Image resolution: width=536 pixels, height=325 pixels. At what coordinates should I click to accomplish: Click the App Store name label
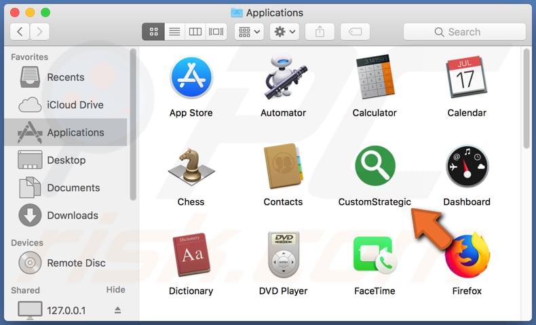tap(191, 113)
